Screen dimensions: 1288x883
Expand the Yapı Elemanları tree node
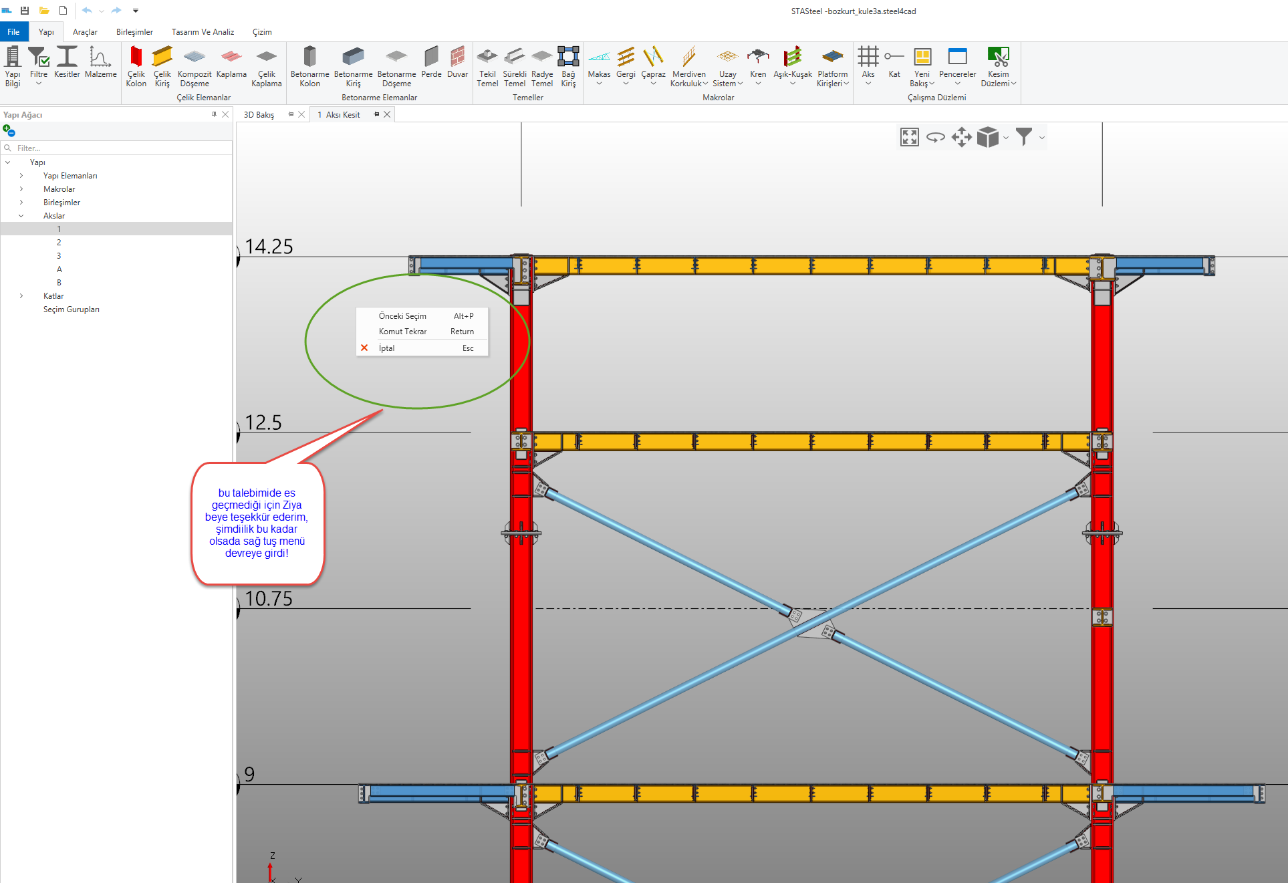click(x=21, y=176)
